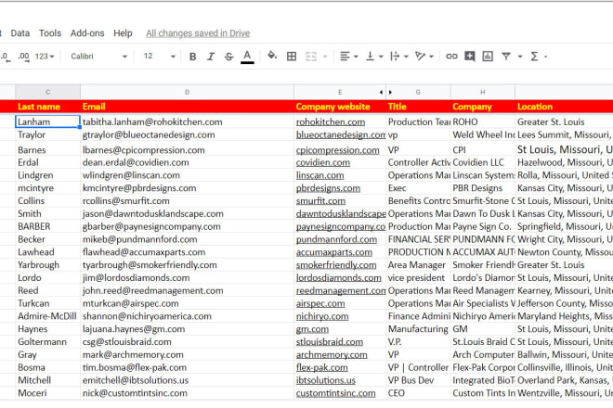
Task: Select the ROHO company cell
Action: 483,121
